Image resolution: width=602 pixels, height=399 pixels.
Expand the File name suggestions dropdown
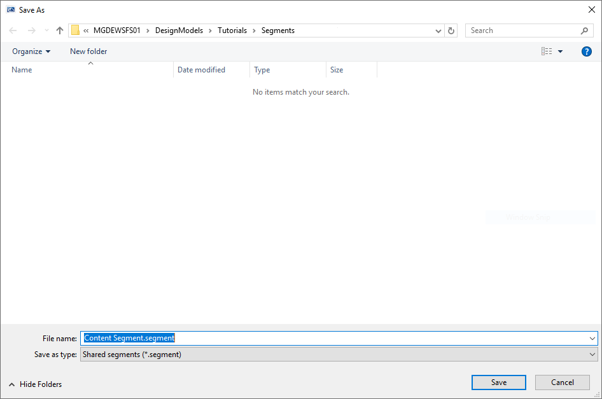tap(592, 339)
